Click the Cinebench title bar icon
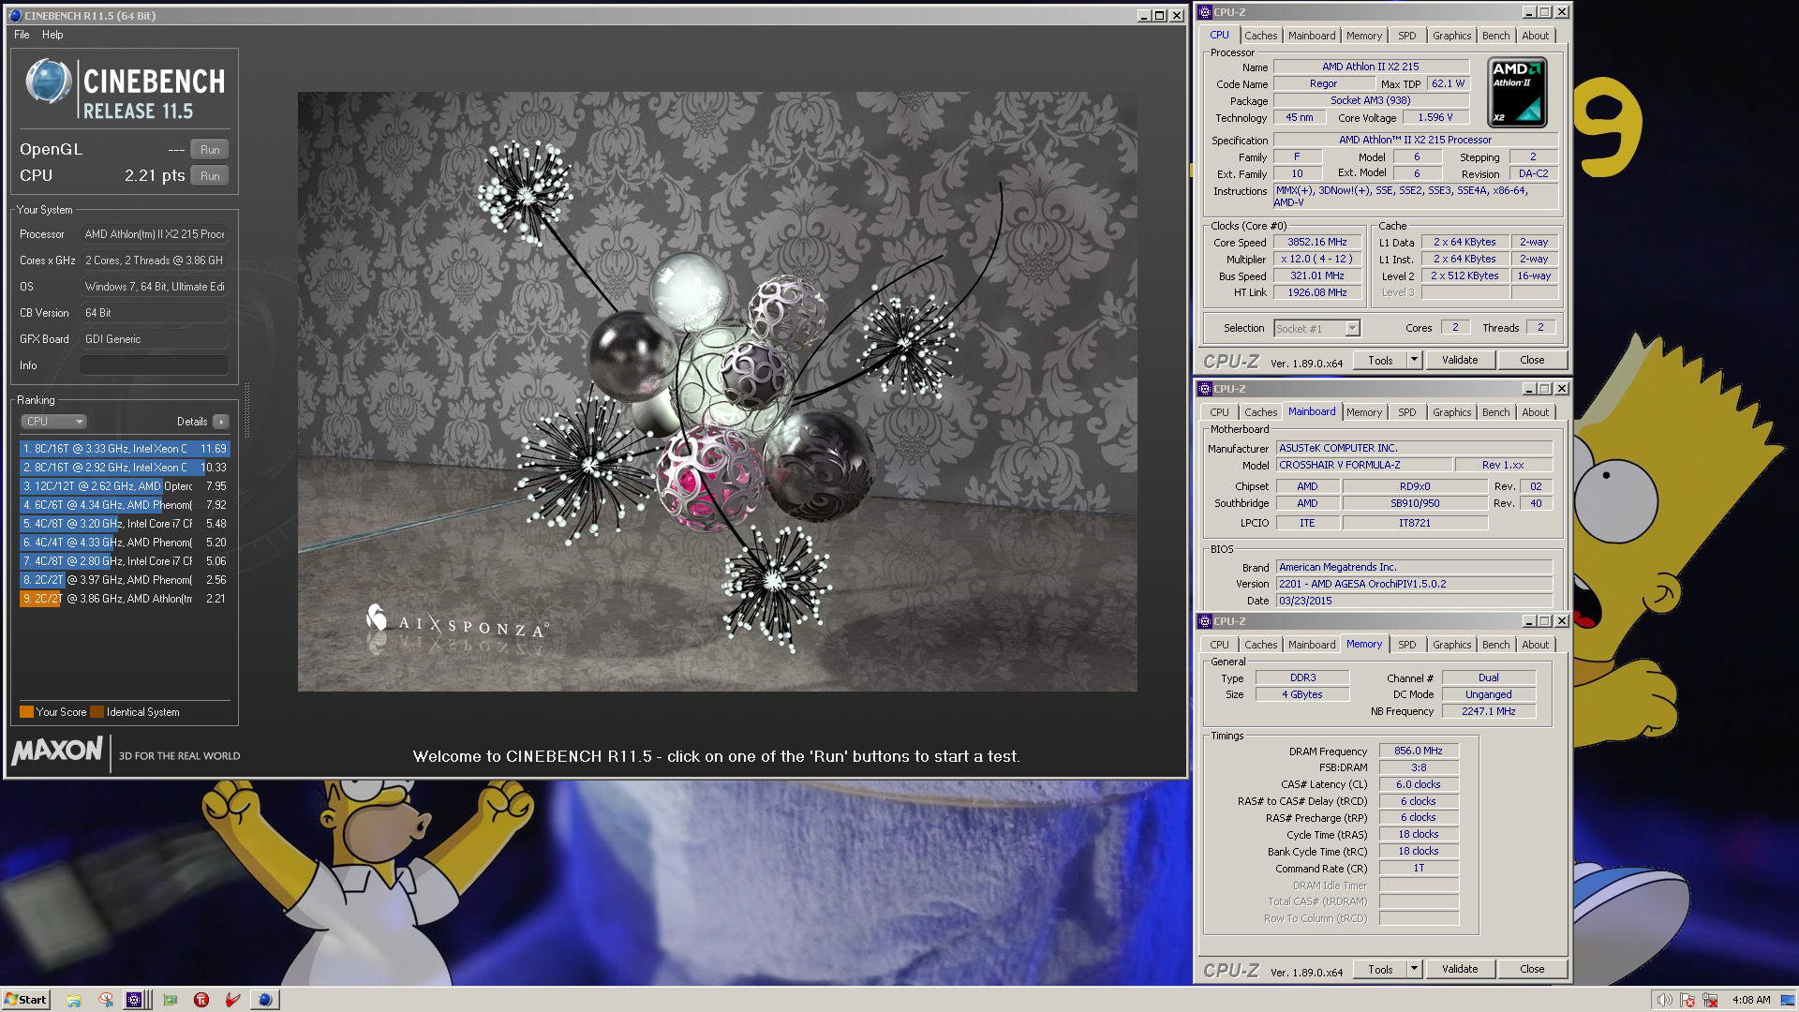The width and height of the screenshot is (1799, 1012). tap(14, 16)
